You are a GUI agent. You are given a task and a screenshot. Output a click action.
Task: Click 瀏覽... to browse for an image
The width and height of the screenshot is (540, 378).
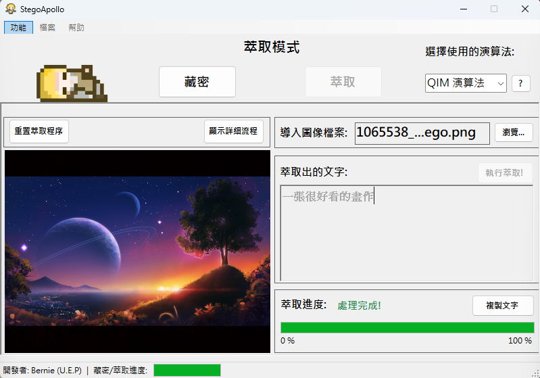click(514, 133)
